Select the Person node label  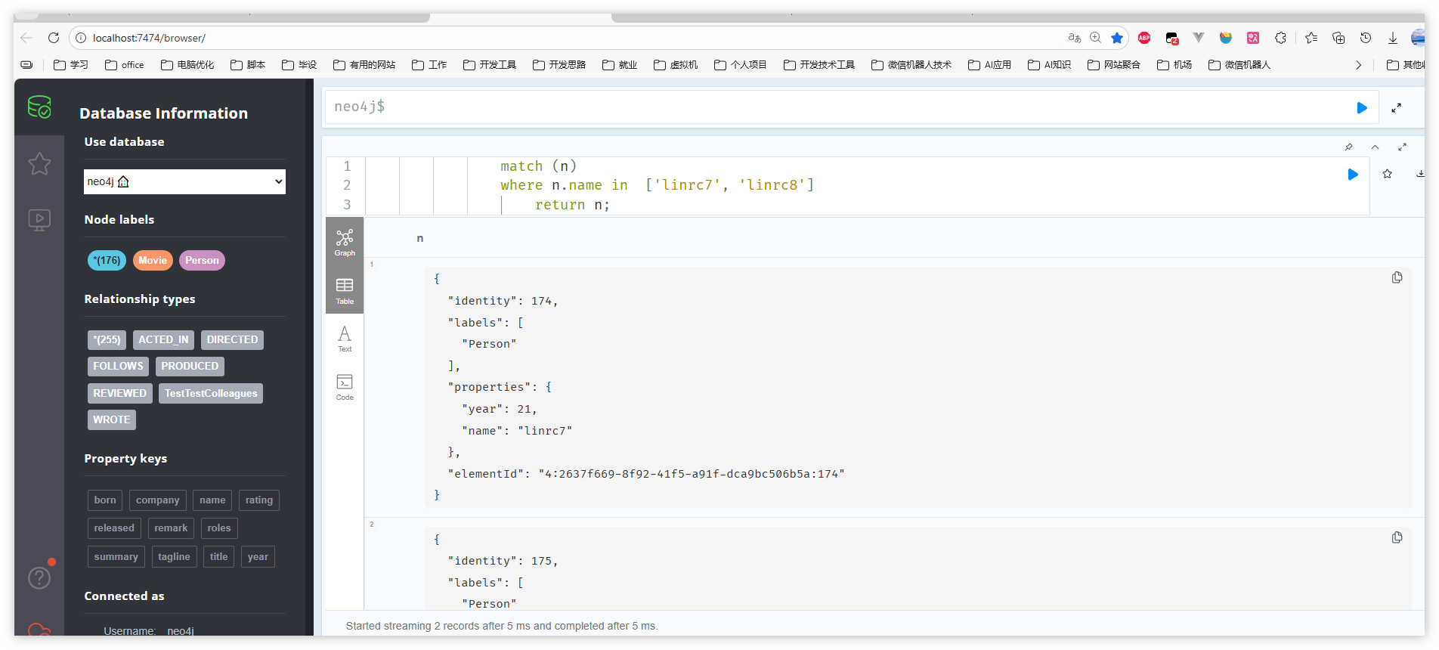(202, 260)
